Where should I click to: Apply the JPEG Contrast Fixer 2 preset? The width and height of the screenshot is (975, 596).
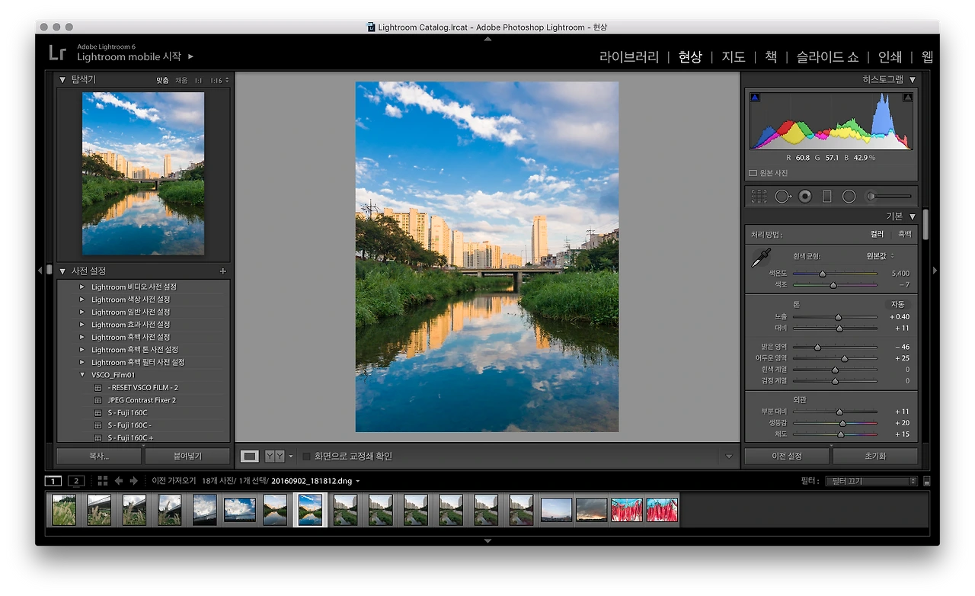pyautogui.click(x=142, y=400)
